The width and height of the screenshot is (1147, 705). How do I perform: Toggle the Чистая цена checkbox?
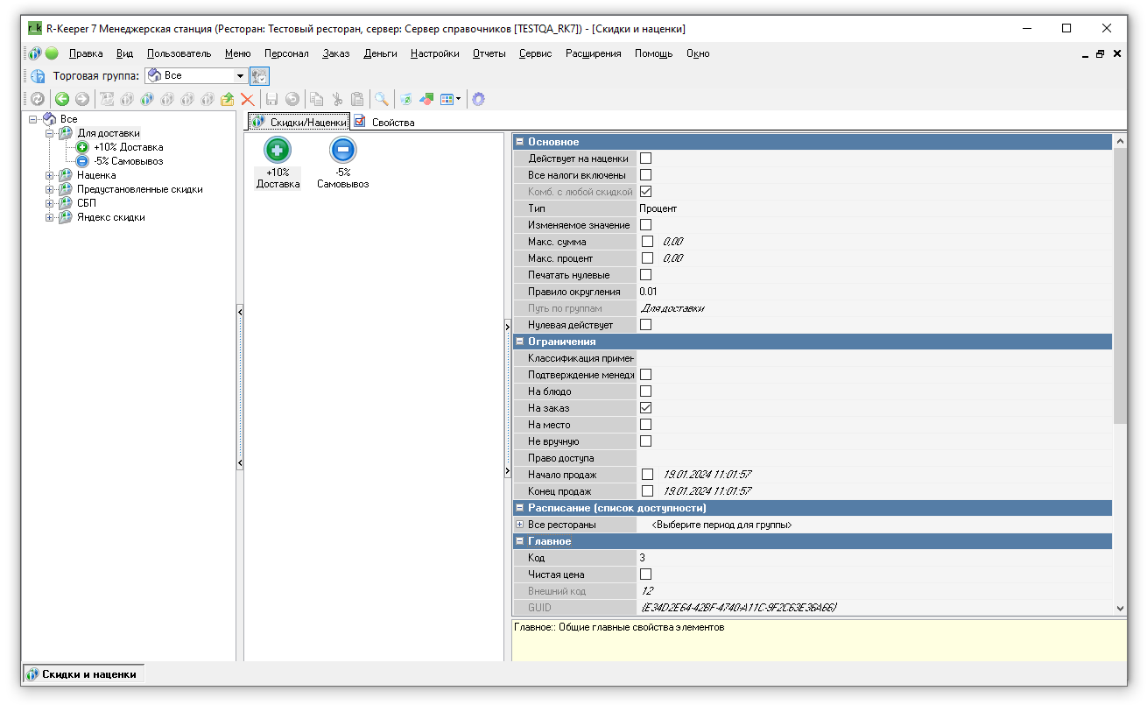click(x=646, y=575)
